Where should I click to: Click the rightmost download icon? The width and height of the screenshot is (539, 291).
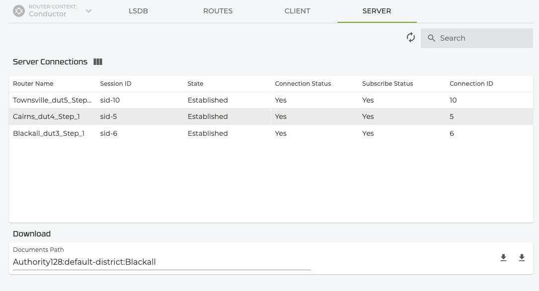pyautogui.click(x=522, y=258)
